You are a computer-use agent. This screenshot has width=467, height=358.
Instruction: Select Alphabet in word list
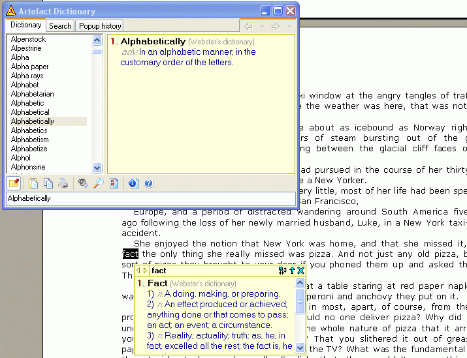(25, 85)
